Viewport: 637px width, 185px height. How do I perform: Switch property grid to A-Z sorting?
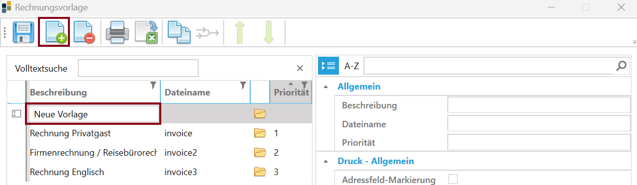click(x=351, y=66)
